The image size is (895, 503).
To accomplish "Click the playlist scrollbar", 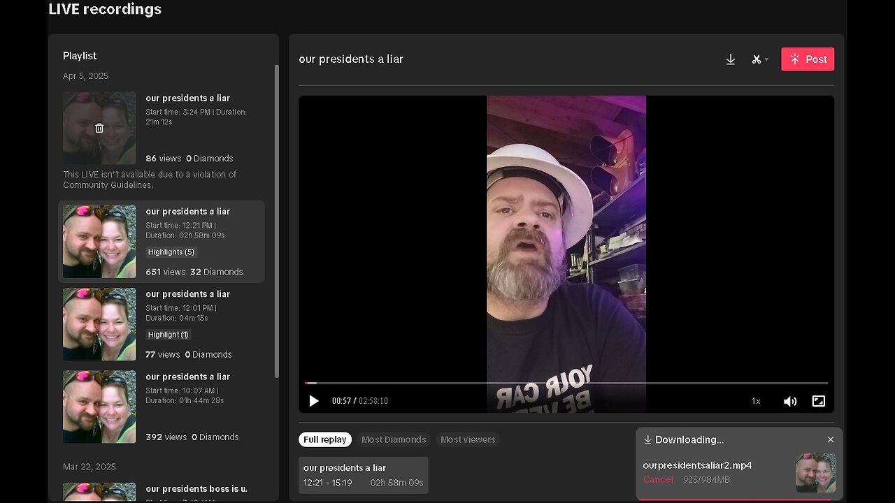I will click(x=276, y=221).
